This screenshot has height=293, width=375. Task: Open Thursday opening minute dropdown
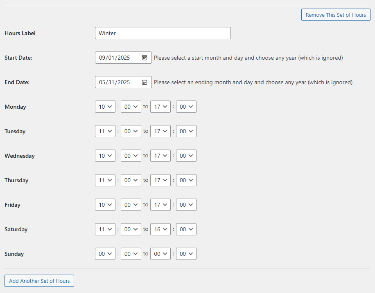pos(131,180)
